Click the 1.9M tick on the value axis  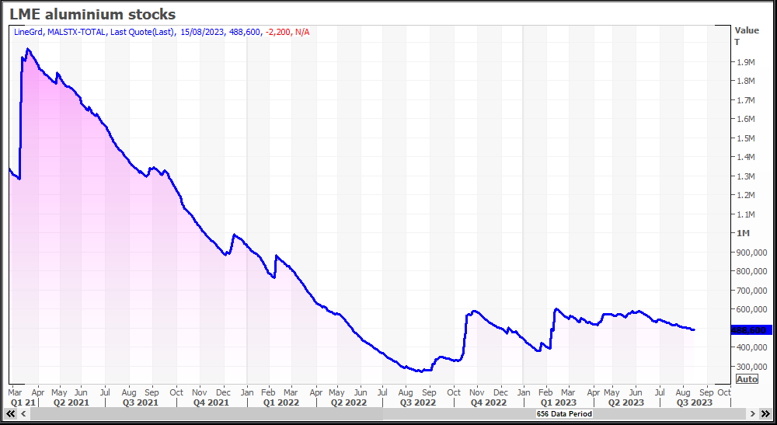[745, 62]
